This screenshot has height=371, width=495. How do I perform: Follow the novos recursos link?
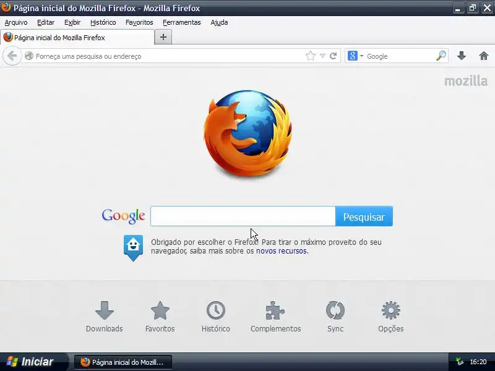click(x=282, y=251)
